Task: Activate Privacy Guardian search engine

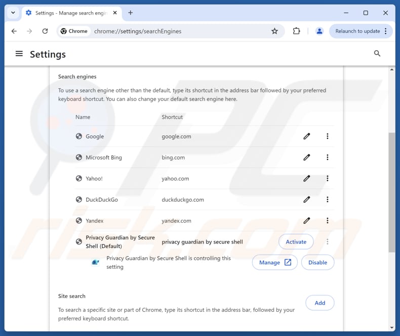Action: [x=296, y=242]
